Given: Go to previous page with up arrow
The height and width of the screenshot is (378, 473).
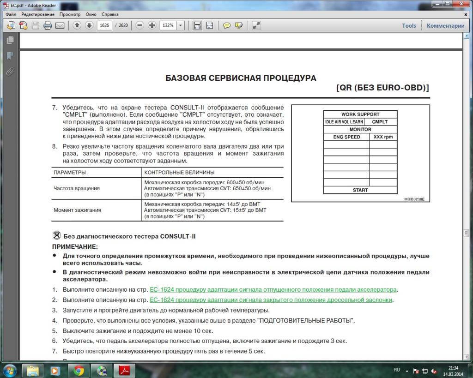Looking at the screenshot, I should click(x=77, y=26).
